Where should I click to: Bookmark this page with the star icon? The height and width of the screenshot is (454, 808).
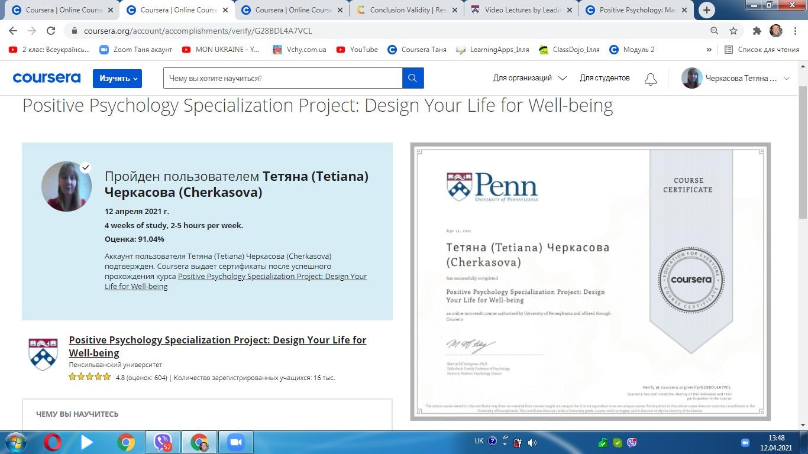(x=733, y=31)
